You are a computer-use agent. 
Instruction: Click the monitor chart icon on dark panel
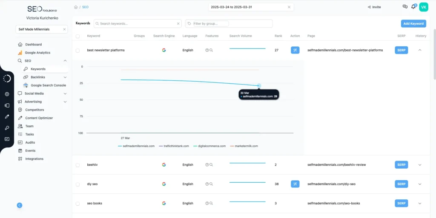pos(7,139)
